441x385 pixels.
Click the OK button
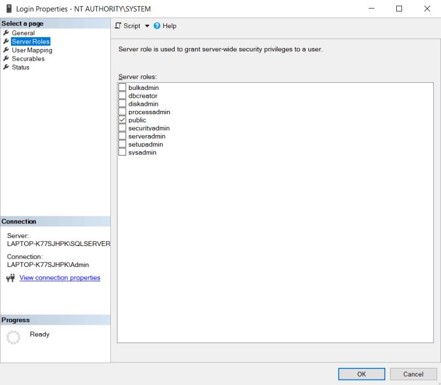click(361, 374)
